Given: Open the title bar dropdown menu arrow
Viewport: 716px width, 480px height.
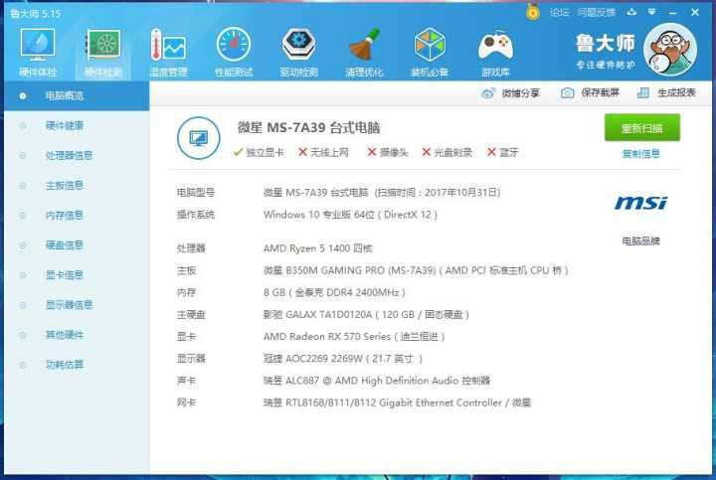Looking at the screenshot, I should [x=651, y=12].
